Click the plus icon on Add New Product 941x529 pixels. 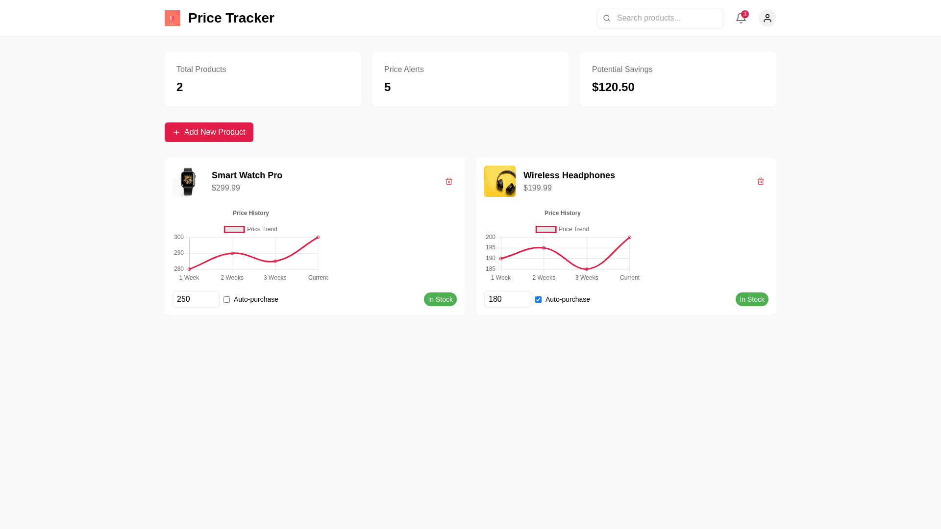click(x=176, y=132)
